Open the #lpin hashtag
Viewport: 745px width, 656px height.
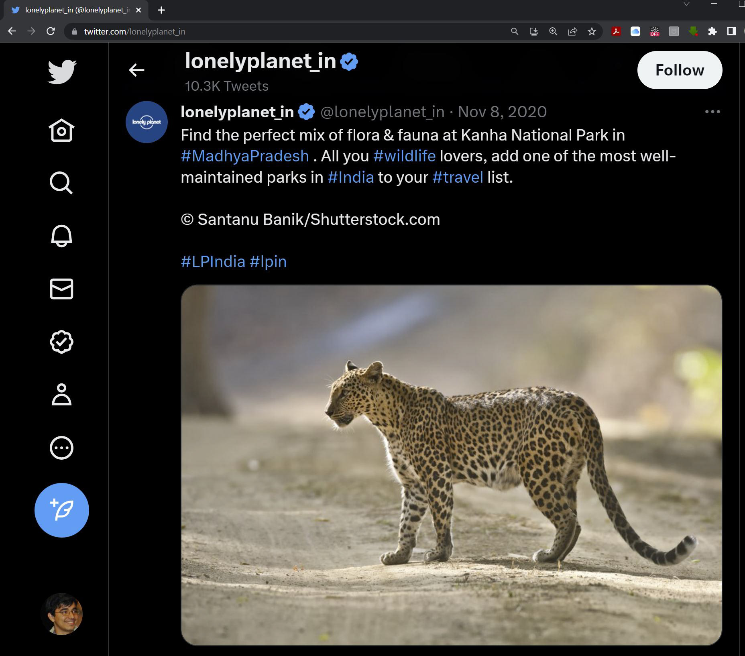tap(268, 261)
